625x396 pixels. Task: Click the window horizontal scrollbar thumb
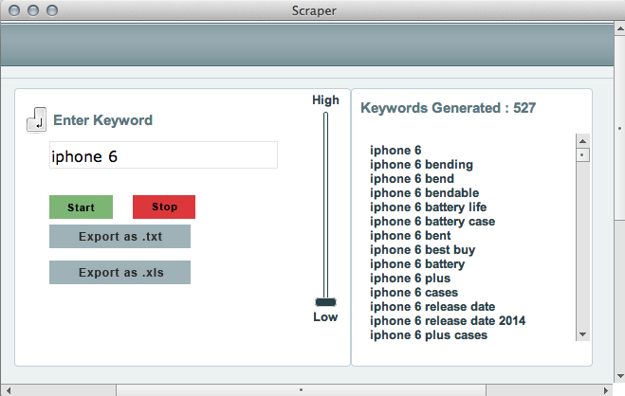[x=301, y=390]
